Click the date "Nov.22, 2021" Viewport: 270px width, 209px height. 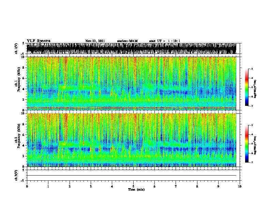(x=95, y=41)
